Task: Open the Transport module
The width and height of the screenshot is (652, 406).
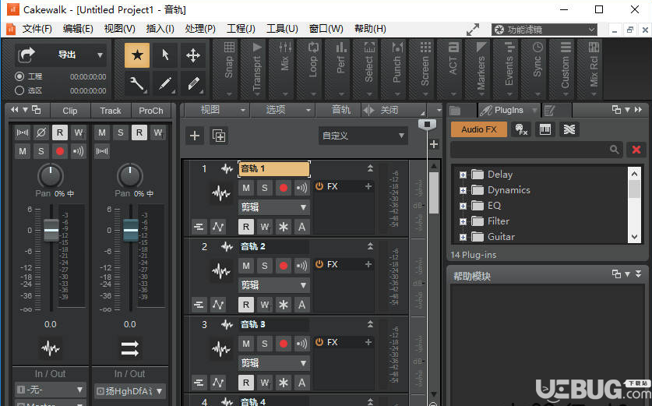Action: [256, 69]
